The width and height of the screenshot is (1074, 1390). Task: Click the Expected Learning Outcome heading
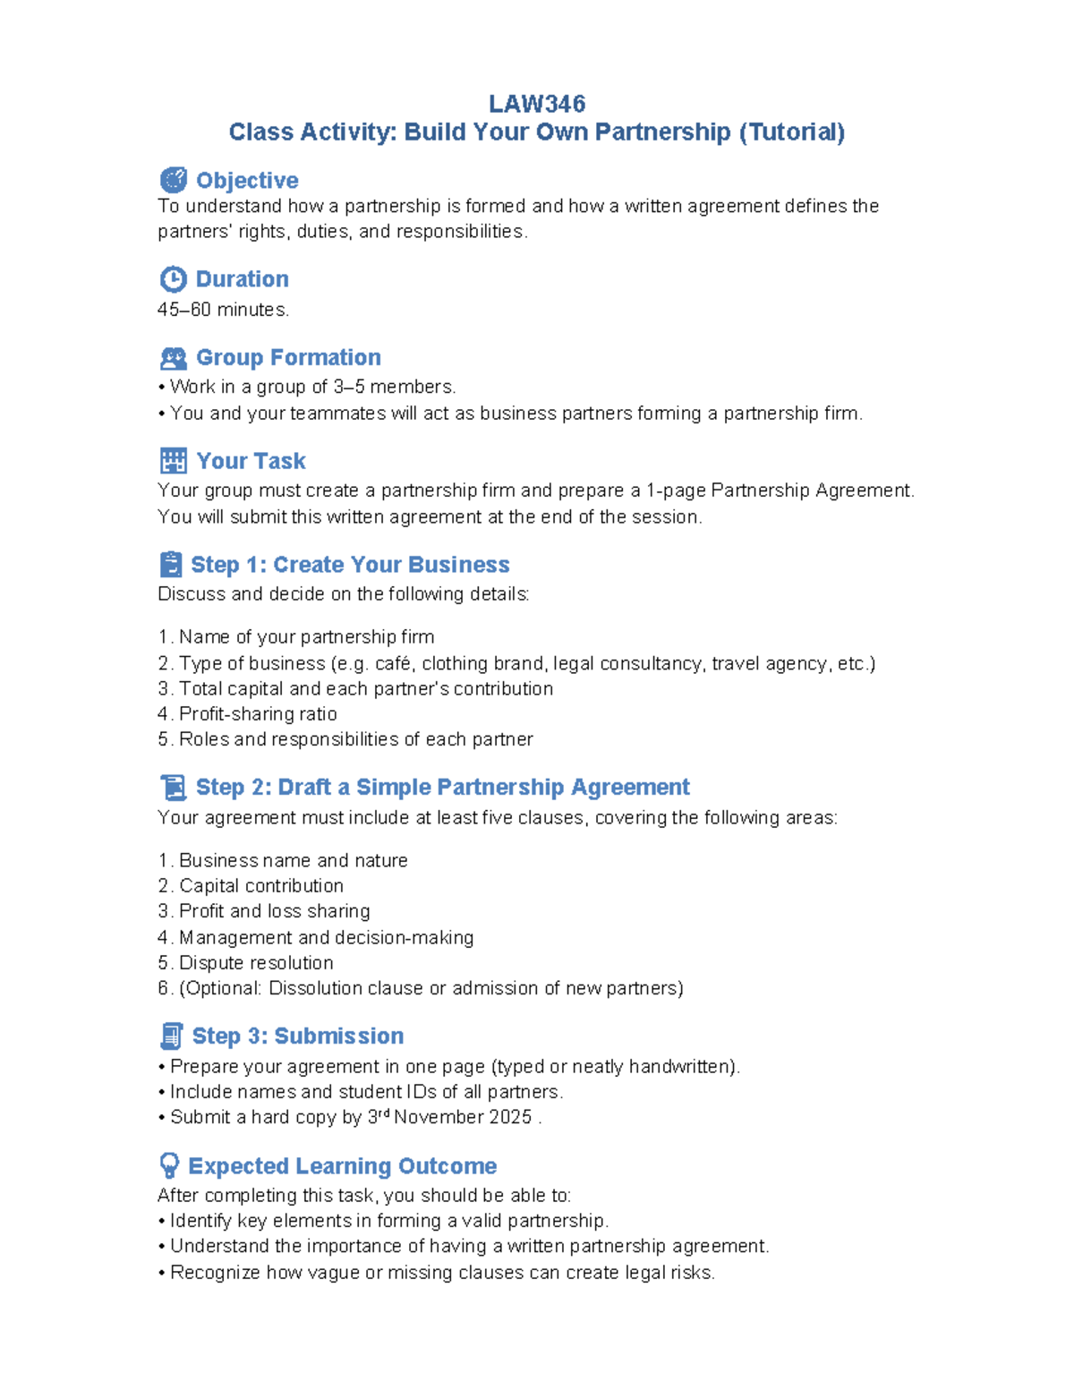(342, 1165)
